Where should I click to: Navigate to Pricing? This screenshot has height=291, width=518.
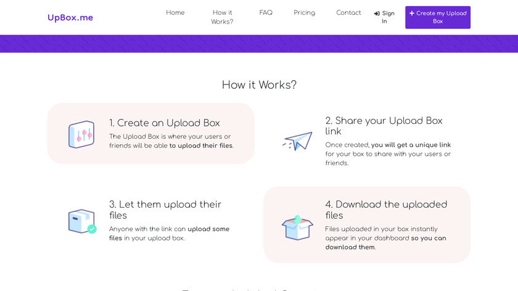304,13
